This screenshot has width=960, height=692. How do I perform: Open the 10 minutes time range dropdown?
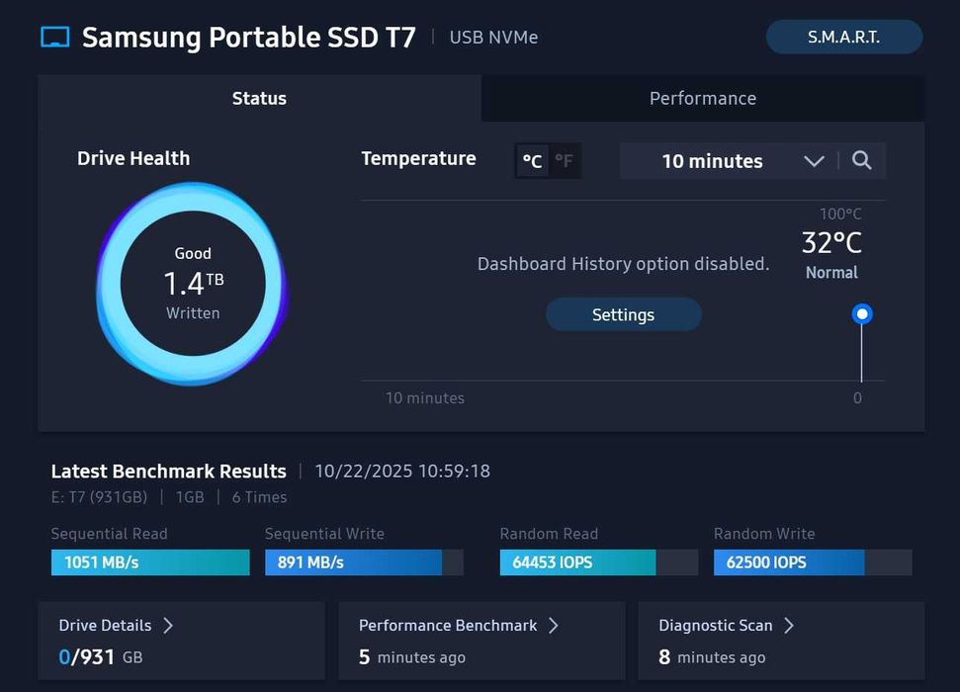pyautogui.click(x=729, y=161)
